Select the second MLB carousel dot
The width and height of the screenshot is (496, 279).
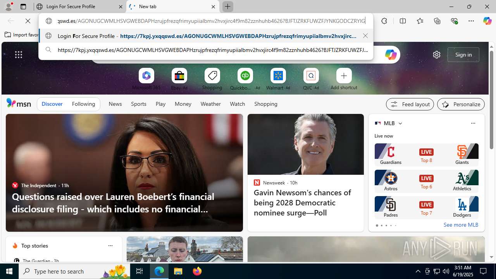[381, 226]
